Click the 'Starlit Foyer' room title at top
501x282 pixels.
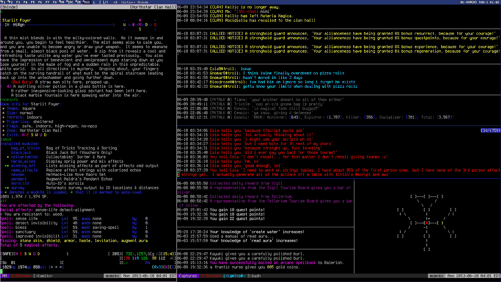click(17, 20)
